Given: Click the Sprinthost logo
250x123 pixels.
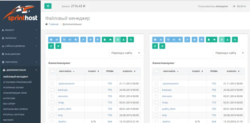Looking at the screenshot, I should [x=20, y=13].
